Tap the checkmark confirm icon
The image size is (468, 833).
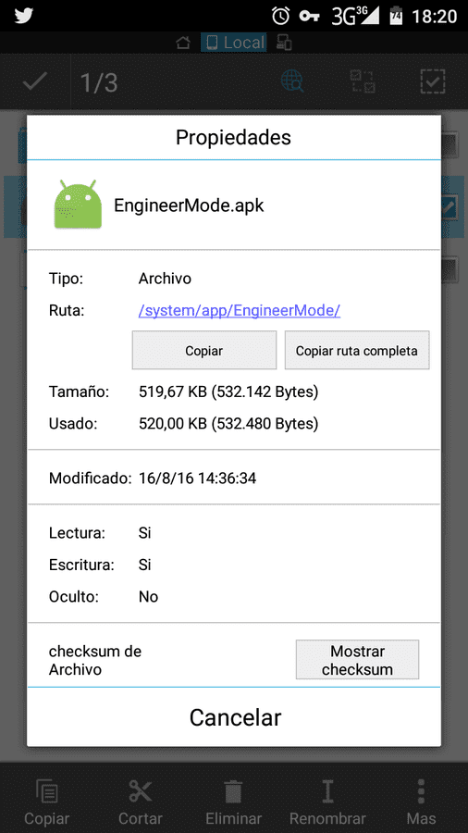coord(34,82)
